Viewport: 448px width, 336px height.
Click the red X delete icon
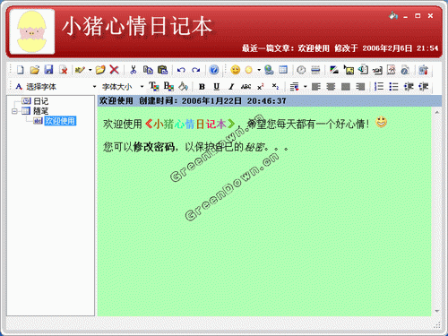pos(115,70)
